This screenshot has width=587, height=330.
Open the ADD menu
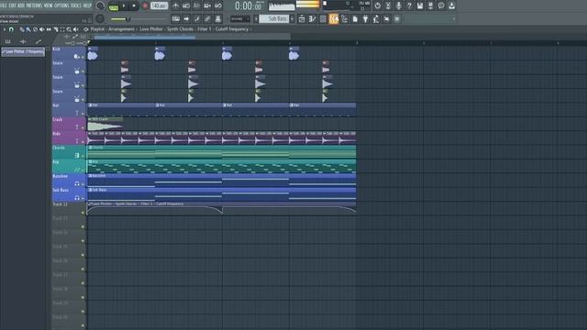21,5
